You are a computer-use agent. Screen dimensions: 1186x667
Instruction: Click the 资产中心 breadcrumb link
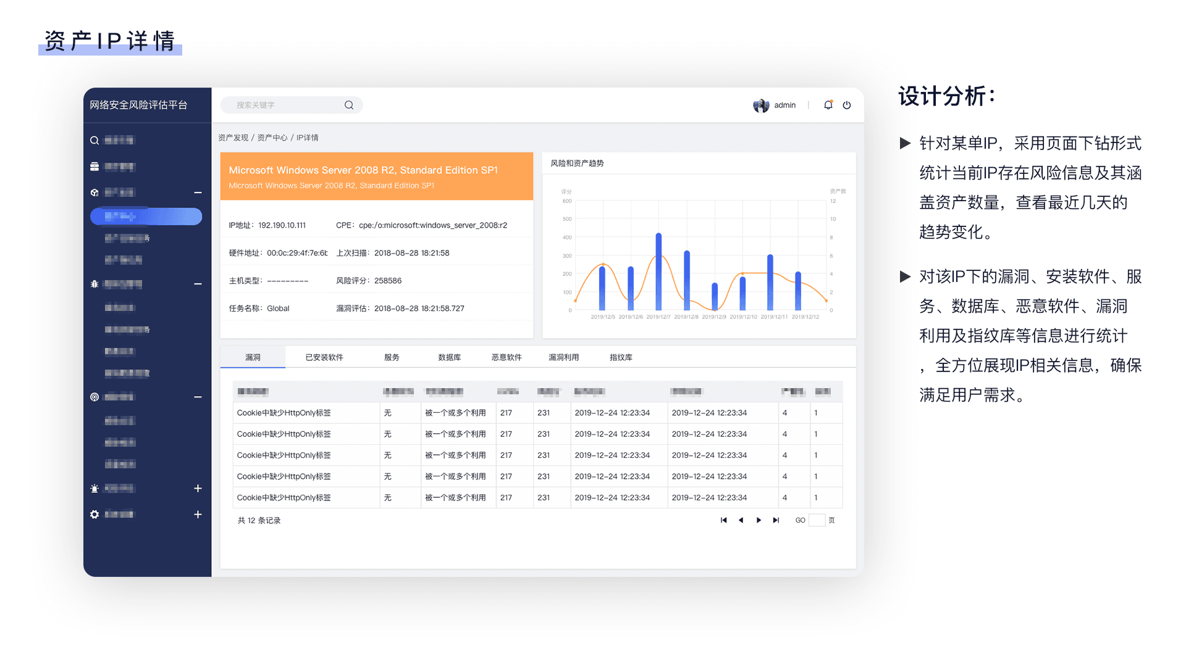click(272, 138)
